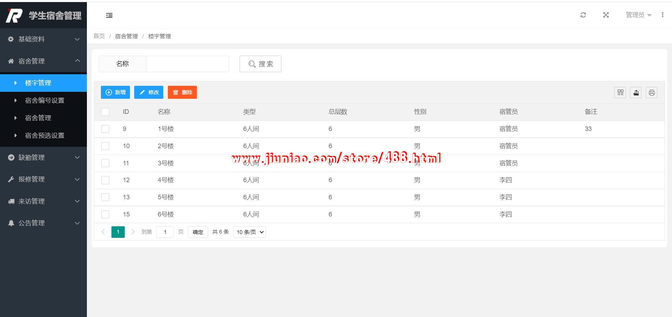Click the refresh icon in top bar
The width and height of the screenshot is (672, 317).
583,15
